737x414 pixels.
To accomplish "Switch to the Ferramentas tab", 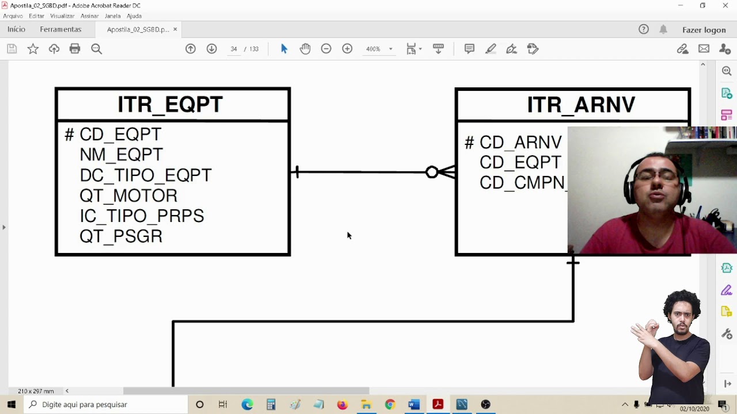I will (60, 29).
